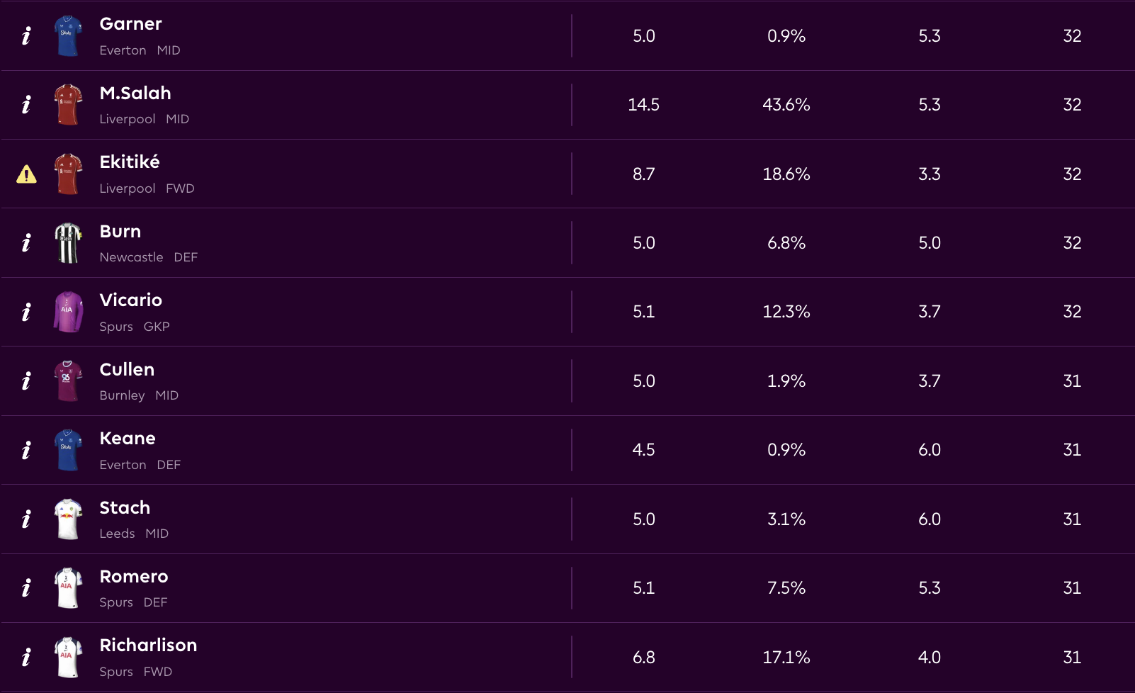Click the Liverpool shirt next to M.Salah
Screen dimensions: 1135x693
[x=68, y=105]
